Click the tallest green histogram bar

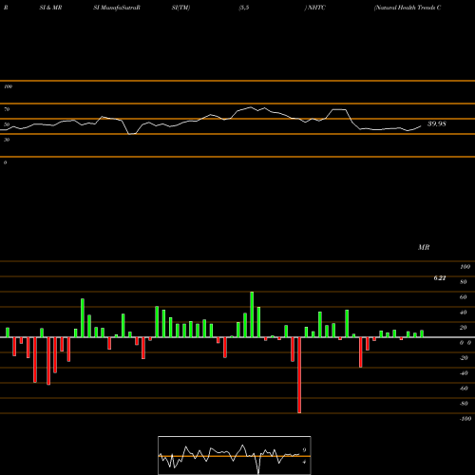[252, 314]
